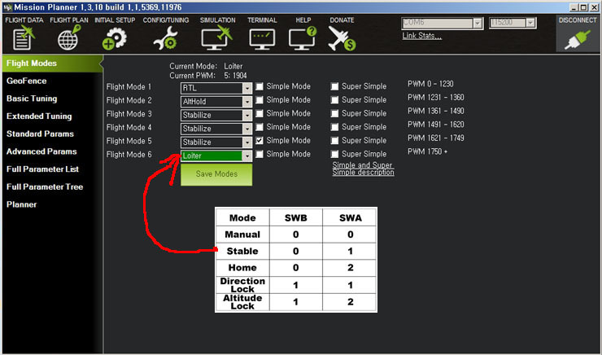The width and height of the screenshot is (602, 355).
Task: Enable Simple Mode for Flight Mode 4
Action: (x=260, y=127)
